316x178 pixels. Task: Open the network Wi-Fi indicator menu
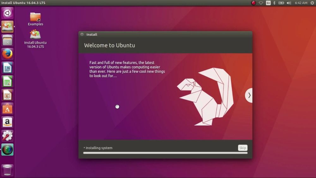[261, 3]
